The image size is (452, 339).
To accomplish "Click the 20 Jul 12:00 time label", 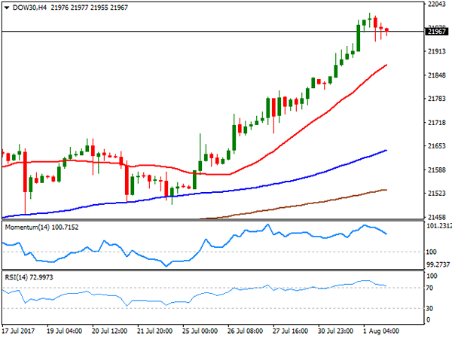I will point(109,331).
